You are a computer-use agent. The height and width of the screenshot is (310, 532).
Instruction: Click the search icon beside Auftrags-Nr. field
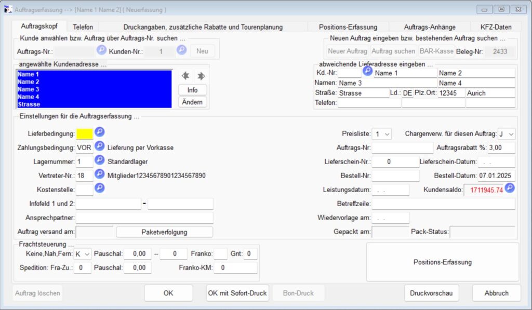pyautogui.click(x=102, y=50)
